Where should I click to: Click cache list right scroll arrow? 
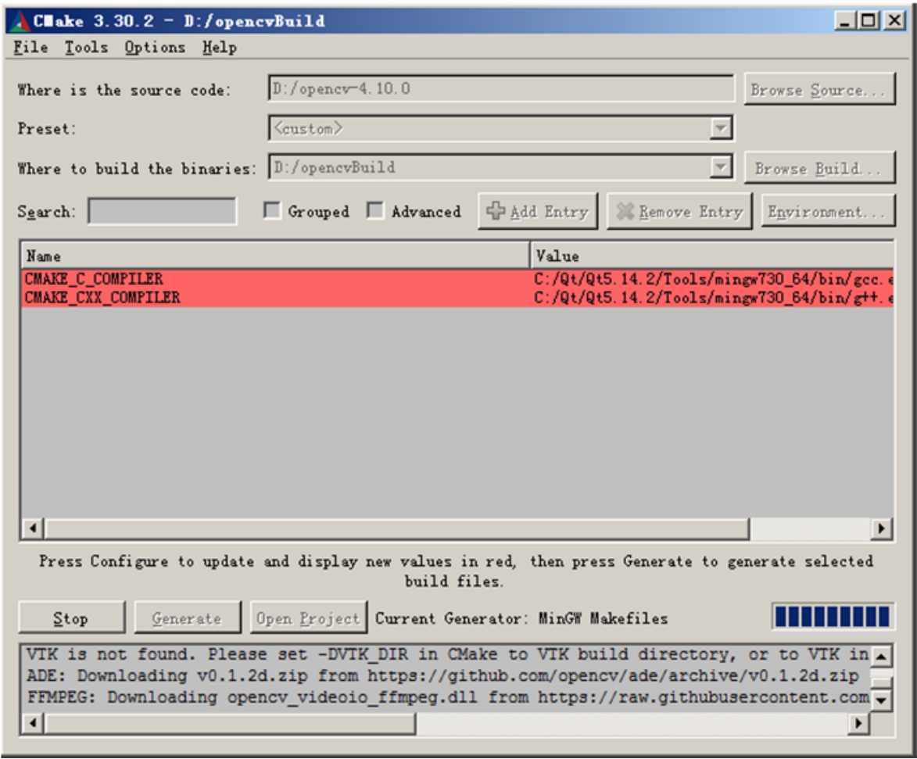[881, 528]
